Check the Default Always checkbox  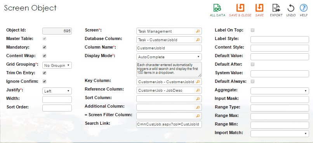(x=252, y=82)
